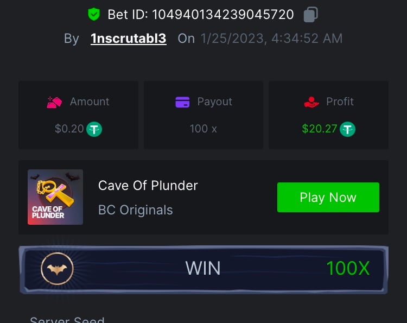Open the 1nscrutabl3 user profile link
The width and height of the screenshot is (407, 323).
coord(129,39)
